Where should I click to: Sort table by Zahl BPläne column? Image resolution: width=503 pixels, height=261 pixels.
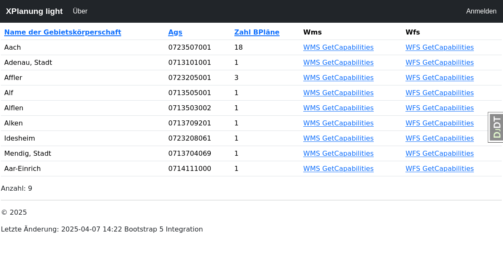(257, 32)
